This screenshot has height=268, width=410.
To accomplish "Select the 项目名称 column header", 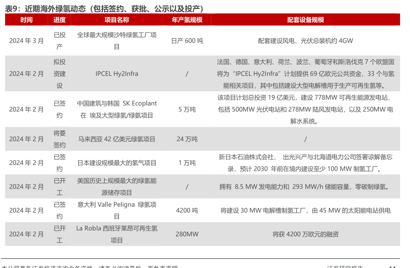I will coord(117,20).
